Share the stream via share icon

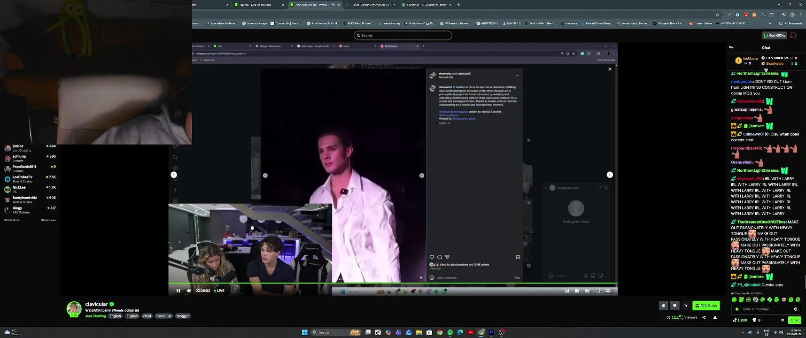tap(704, 317)
